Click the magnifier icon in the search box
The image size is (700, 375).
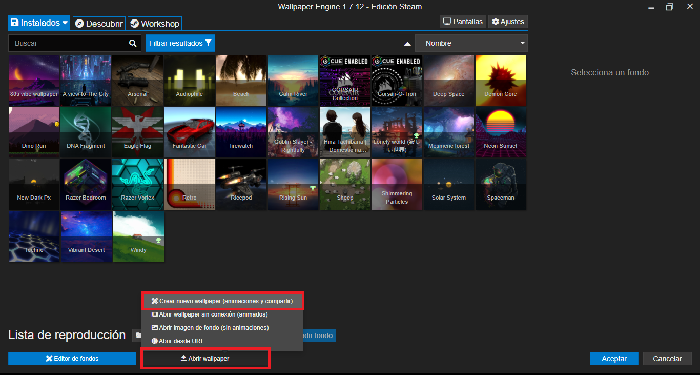pos(133,44)
